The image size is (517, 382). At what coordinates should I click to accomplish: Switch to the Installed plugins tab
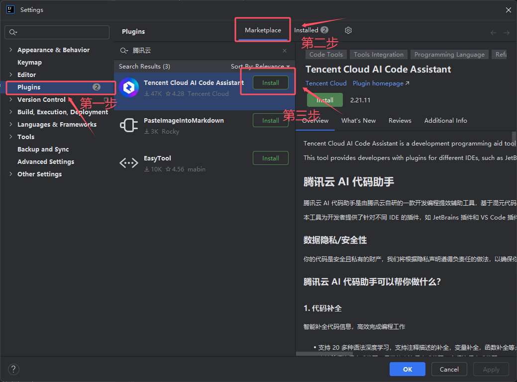click(311, 30)
